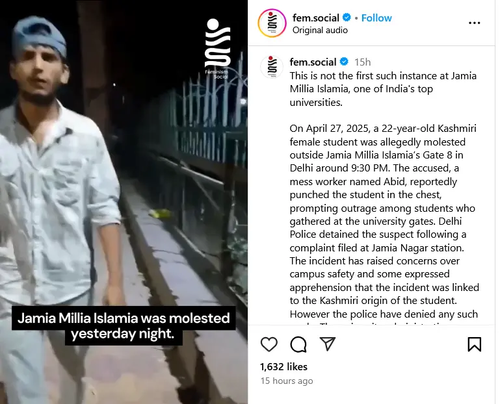The width and height of the screenshot is (500, 404).
Task: View the list of 1,632 likes
Action: (x=283, y=367)
